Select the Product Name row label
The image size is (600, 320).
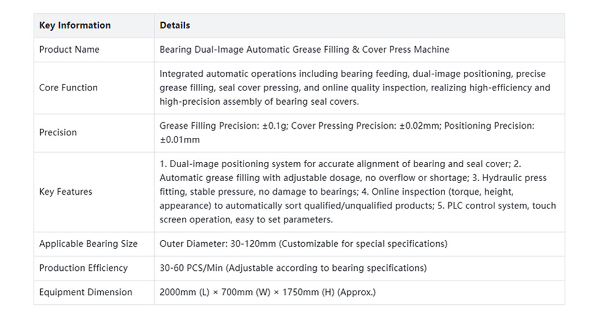pos(69,49)
